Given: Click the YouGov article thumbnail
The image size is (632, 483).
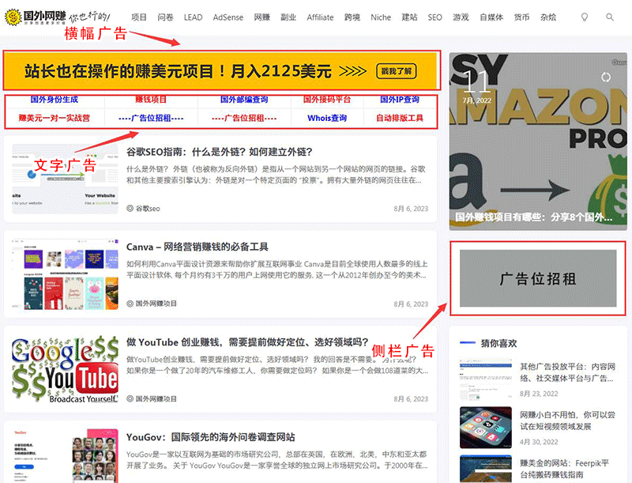Looking at the screenshot, I should [x=65, y=455].
